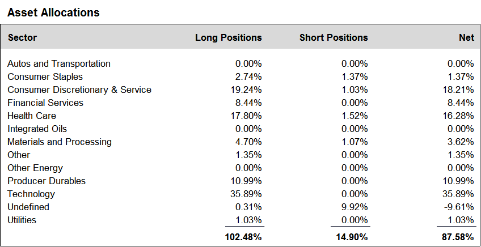Click the Consumer Staples sector label
Image resolution: width=481 pixels, height=247 pixels.
tap(45, 76)
